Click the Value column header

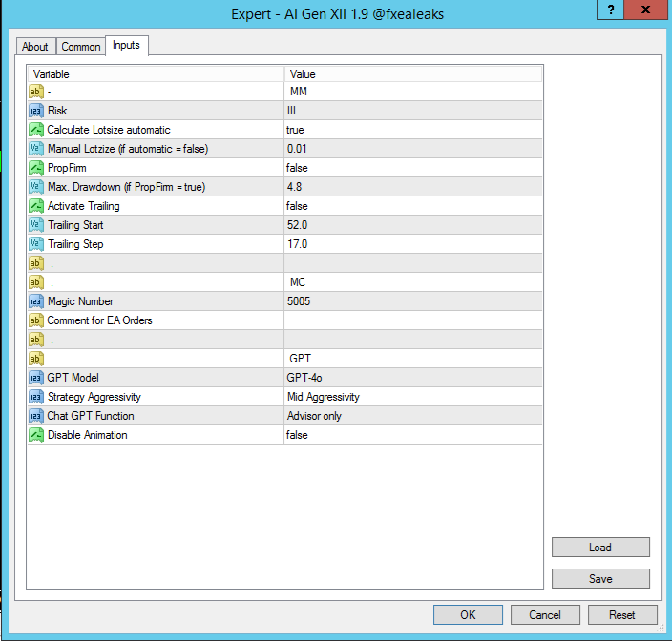(413, 74)
